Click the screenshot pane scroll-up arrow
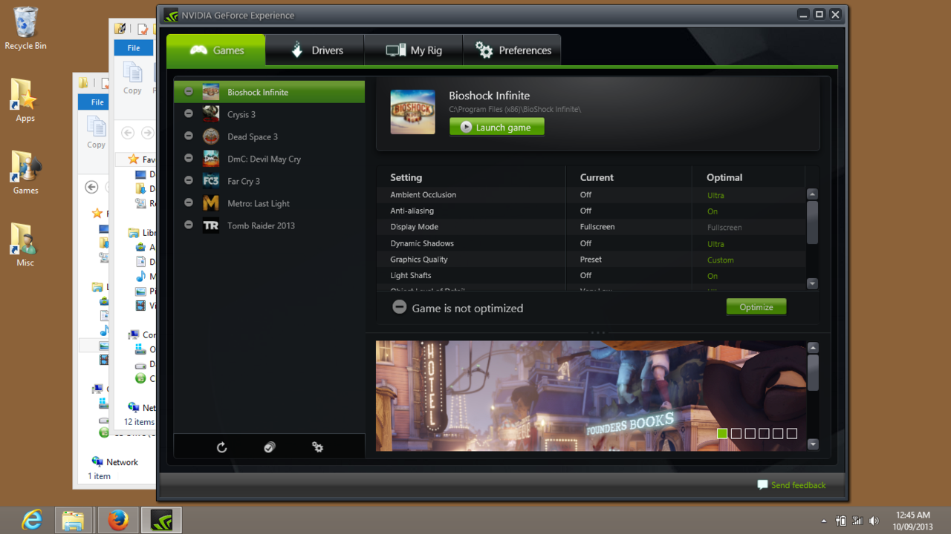 pos(813,348)
